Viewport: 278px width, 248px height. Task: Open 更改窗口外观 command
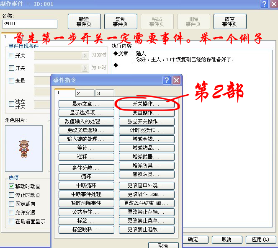pos(147,186)
